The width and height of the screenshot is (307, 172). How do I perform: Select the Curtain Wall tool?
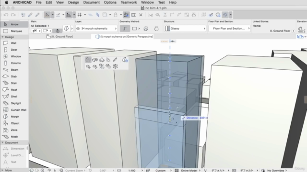pyautogui.click(x=14, y=110)
